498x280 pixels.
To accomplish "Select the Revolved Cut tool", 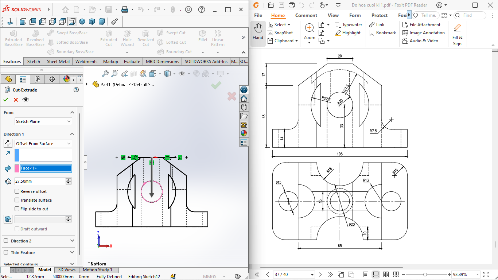I will coord(145,38).
